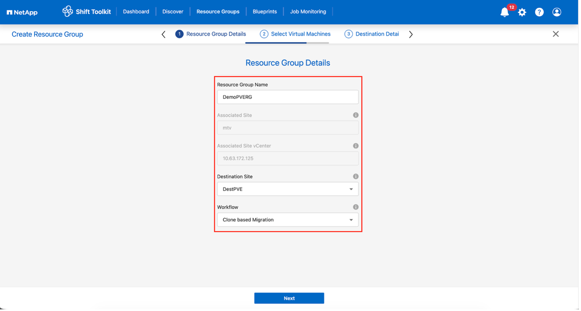
Task: Click inside the Resource Group Name field
Action: coord(288,97)
